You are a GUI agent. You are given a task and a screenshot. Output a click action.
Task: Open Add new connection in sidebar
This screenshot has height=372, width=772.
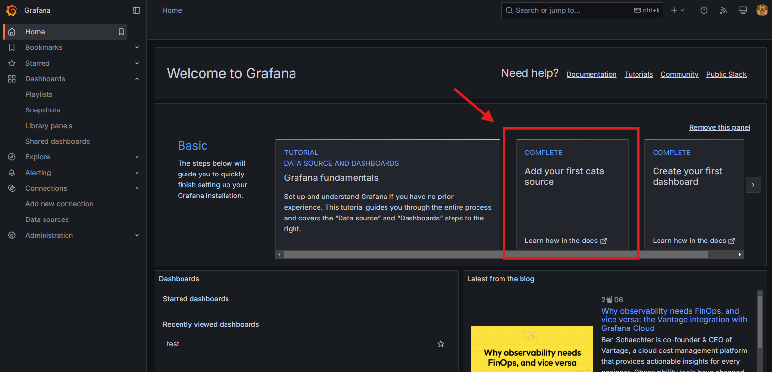pyautogui.click(x=59, y=204)
